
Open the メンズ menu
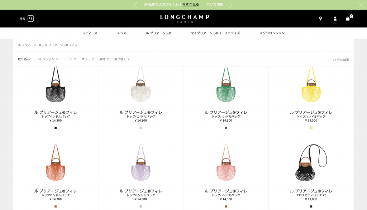(x=121, y=33)
